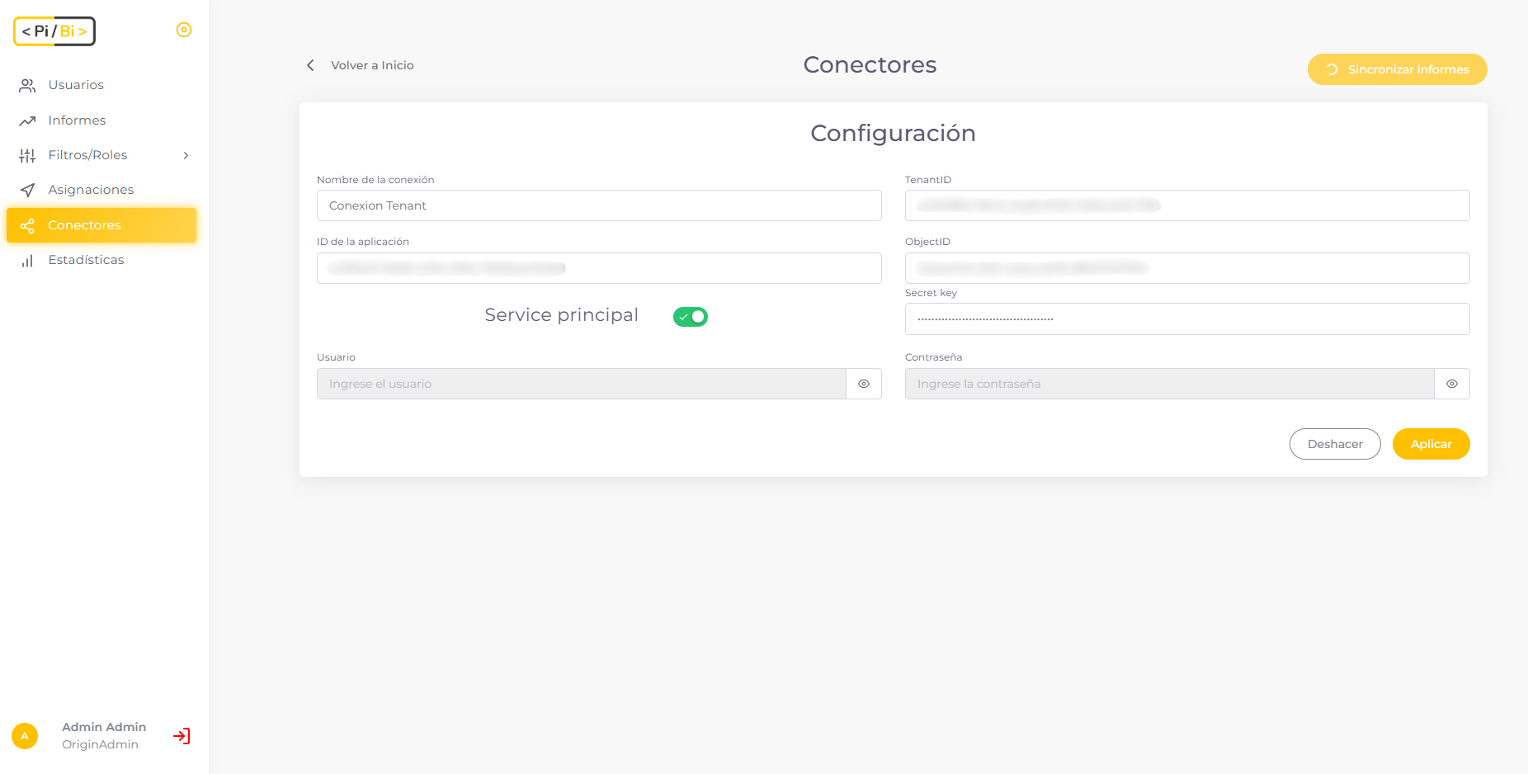This screenshot has height=774, width=1528.
Task: Click the PiBi logo in the sidebar
Action: click(54, 31)
